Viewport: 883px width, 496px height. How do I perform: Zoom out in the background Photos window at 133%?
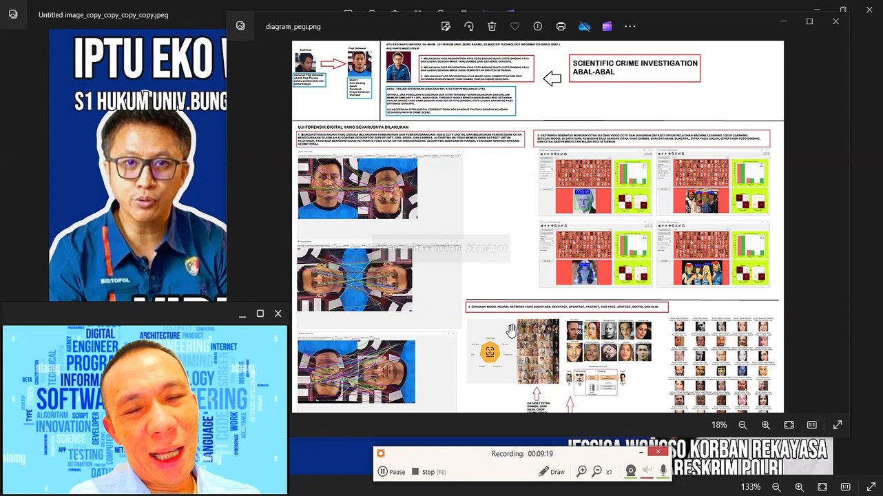pos(776,487)
